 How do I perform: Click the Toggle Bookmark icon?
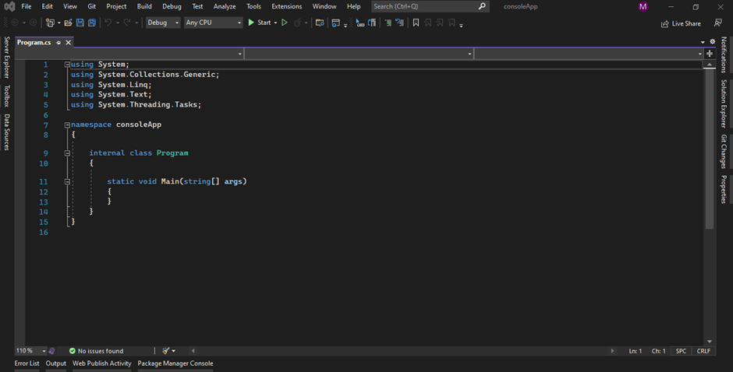[416, 23]
